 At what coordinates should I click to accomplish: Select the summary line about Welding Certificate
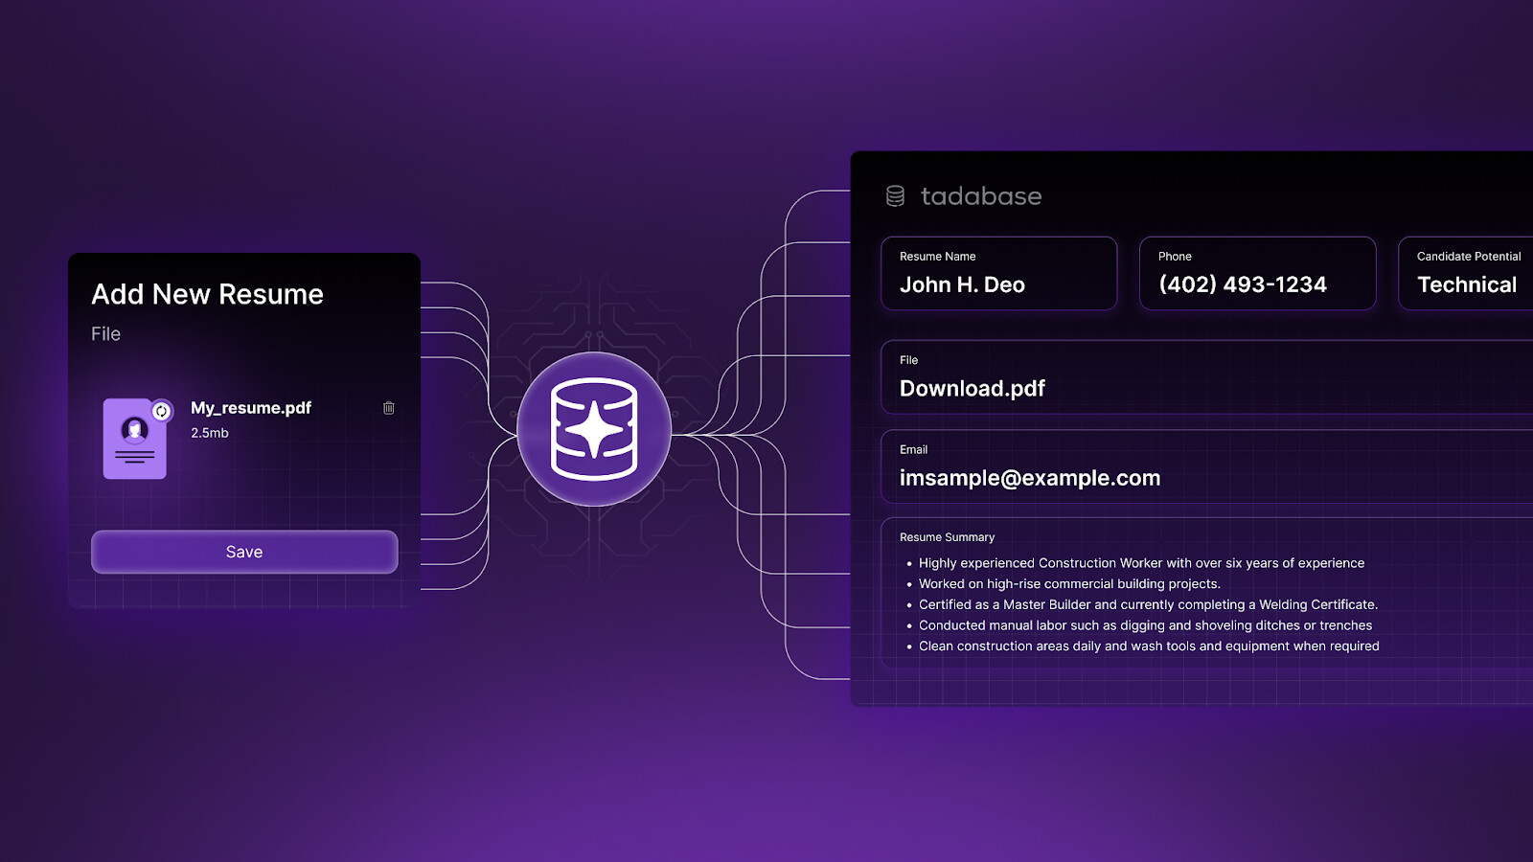pyautogui.click(x=1148, y=604)
